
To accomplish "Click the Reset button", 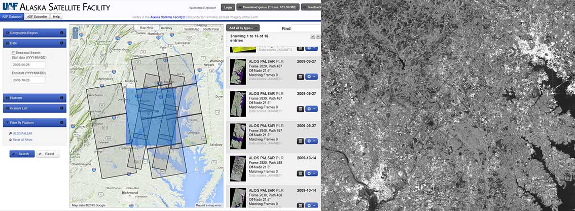I will (47, 154).
